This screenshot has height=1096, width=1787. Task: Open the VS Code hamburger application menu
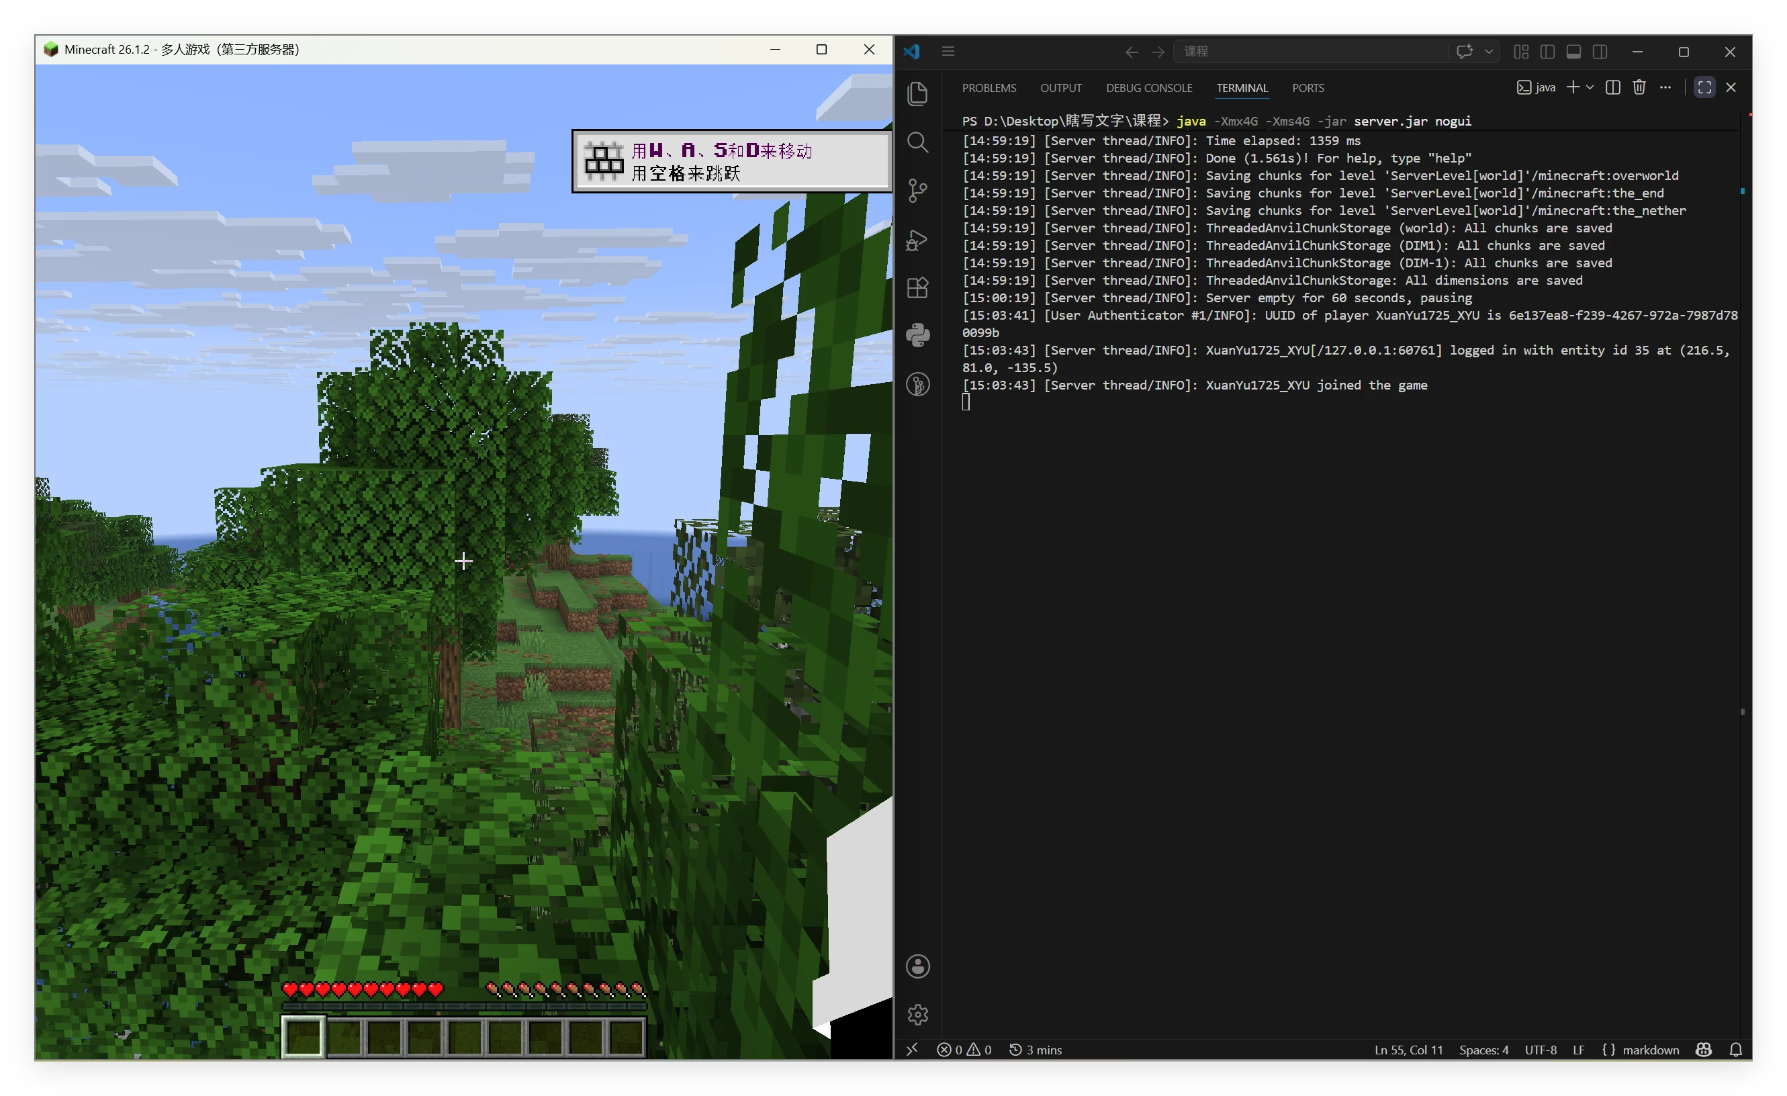click(x=948, y=52)
